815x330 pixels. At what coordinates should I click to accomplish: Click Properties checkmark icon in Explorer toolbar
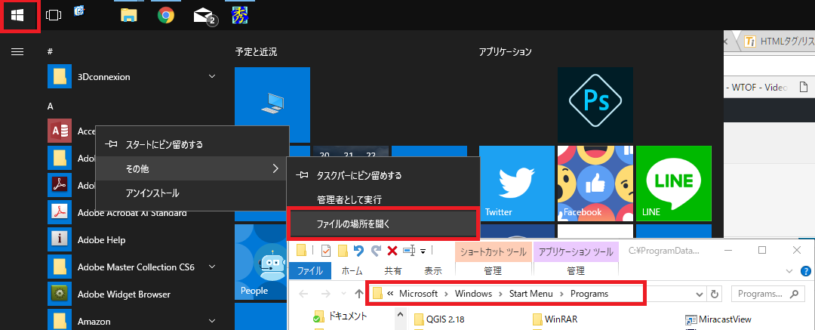pos(326,251)
